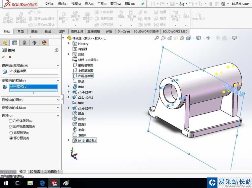252x188 pixels.
Task: Click the Extruded Boss/Base tool
Action: (x=8, y=18)
